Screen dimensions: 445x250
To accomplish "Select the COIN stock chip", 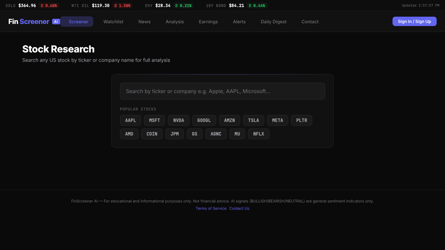I will point(152,134).
